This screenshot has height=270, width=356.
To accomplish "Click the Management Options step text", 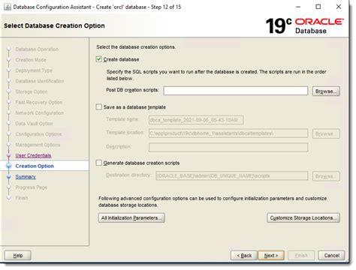I will pos(38,145).
